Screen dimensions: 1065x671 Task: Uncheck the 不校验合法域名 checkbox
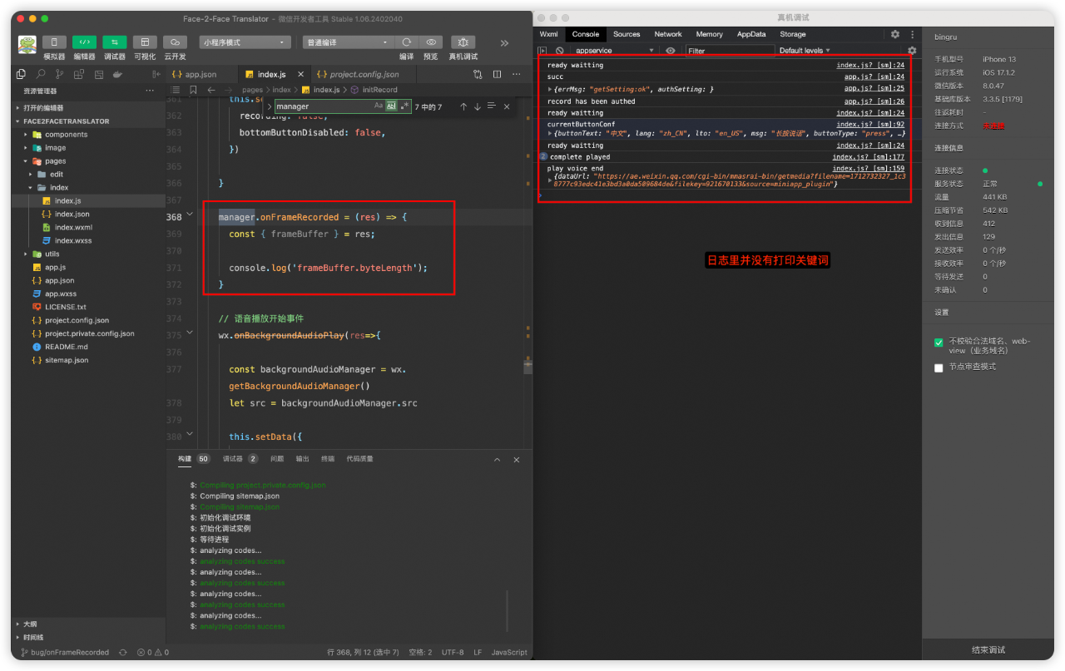click(x=939, y=342)
